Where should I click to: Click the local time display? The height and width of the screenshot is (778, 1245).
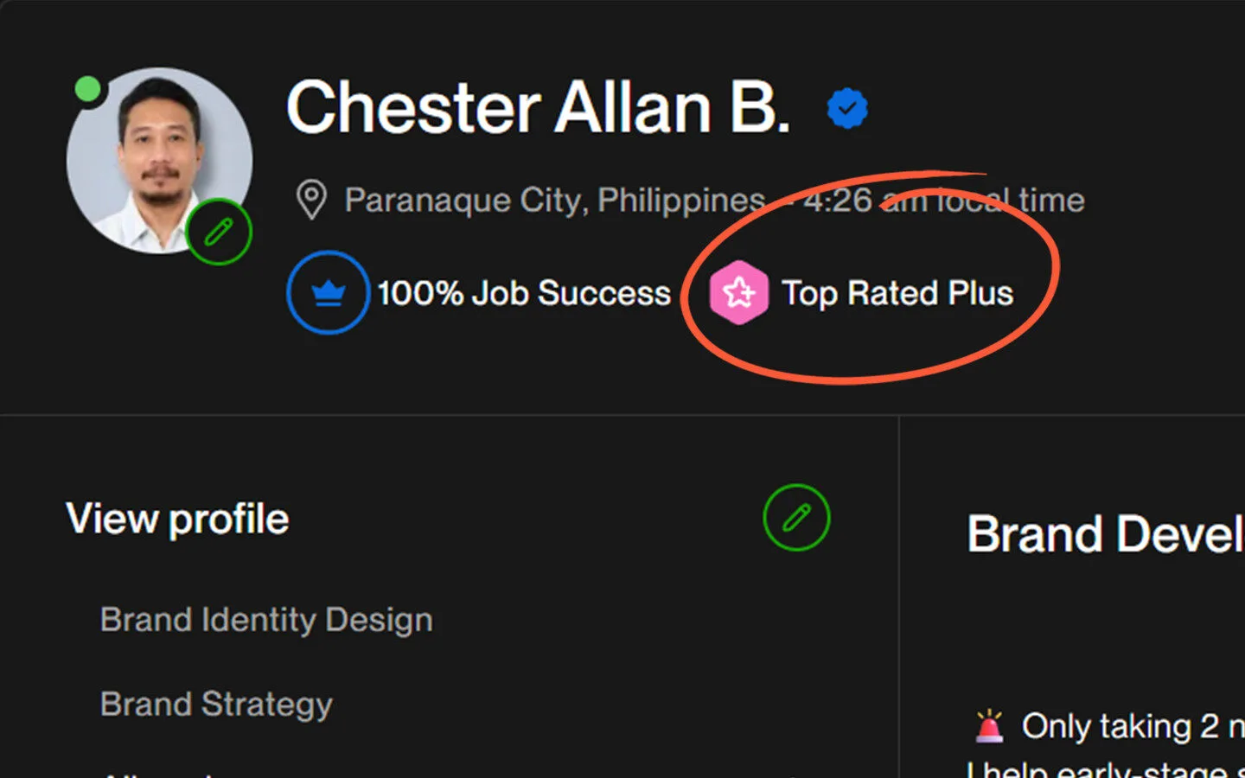[942, 200]
